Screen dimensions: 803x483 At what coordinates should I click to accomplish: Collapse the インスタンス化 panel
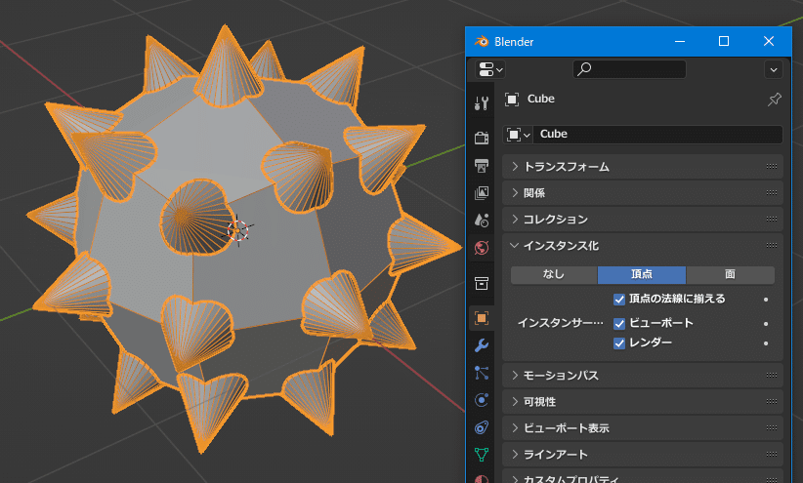click(x=643, y=246)
